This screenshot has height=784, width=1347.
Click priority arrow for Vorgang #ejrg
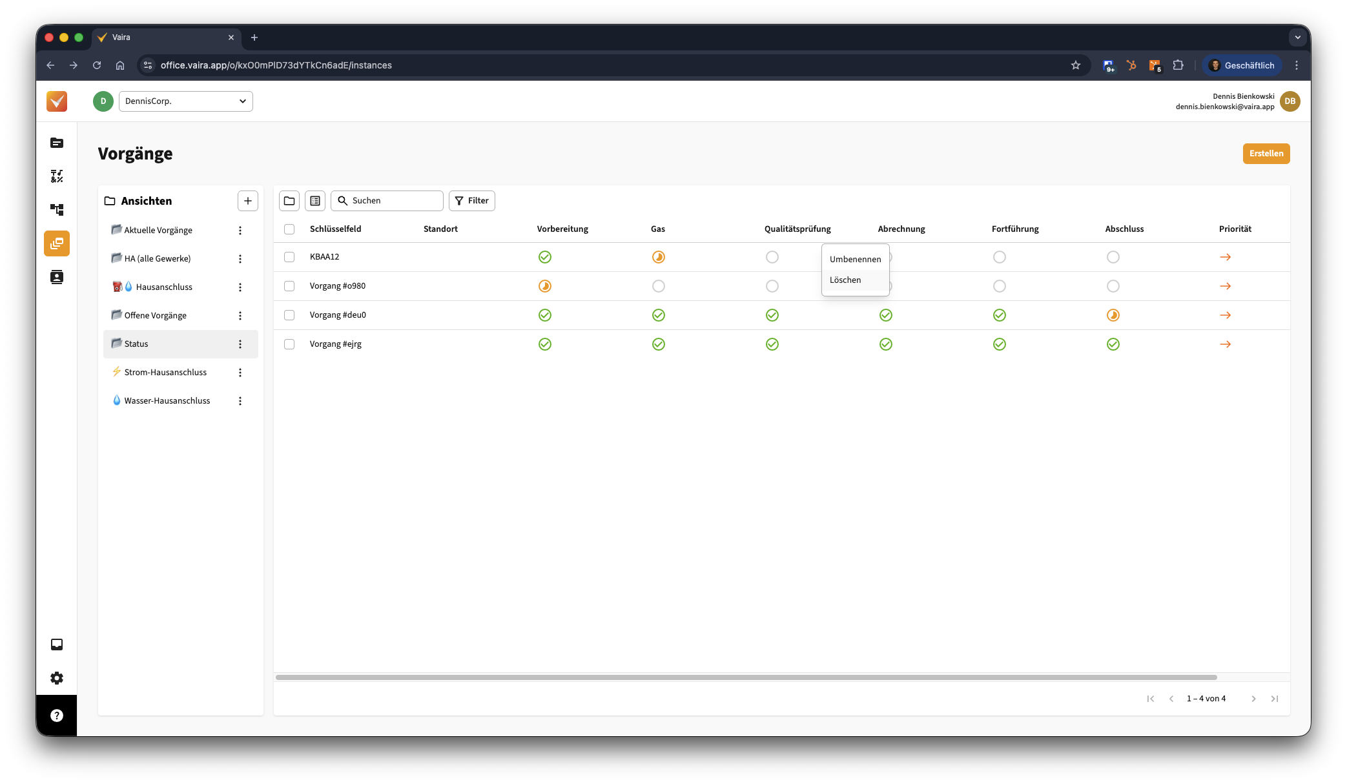tap(1225, 344)
